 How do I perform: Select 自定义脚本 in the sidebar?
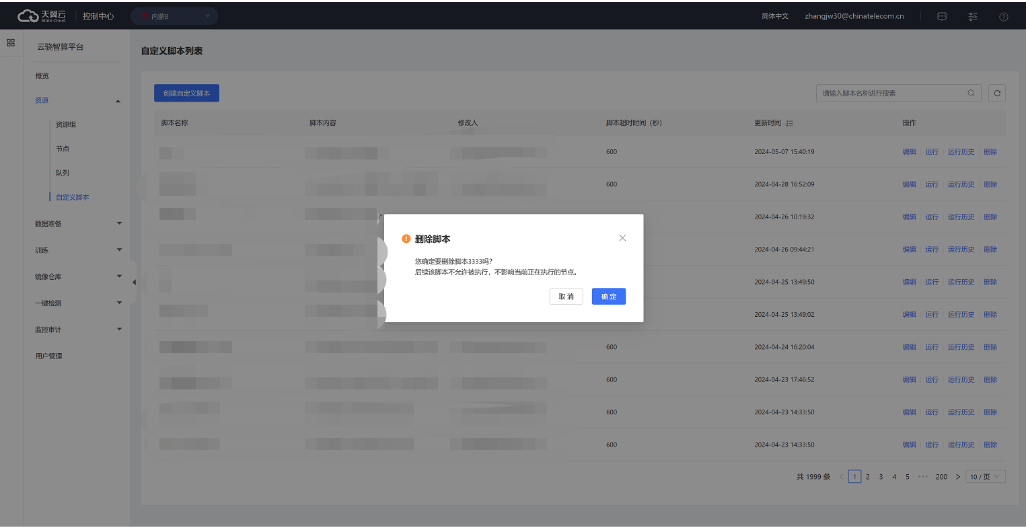pyautogui.click(x=73, y=197)
